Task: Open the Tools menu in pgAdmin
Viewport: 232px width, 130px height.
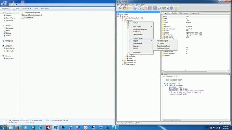Action: tap(138, 5)
